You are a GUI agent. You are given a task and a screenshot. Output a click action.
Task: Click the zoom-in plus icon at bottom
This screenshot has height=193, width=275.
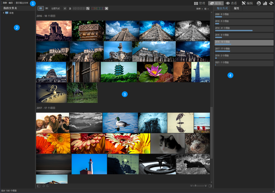pos(205,186)
